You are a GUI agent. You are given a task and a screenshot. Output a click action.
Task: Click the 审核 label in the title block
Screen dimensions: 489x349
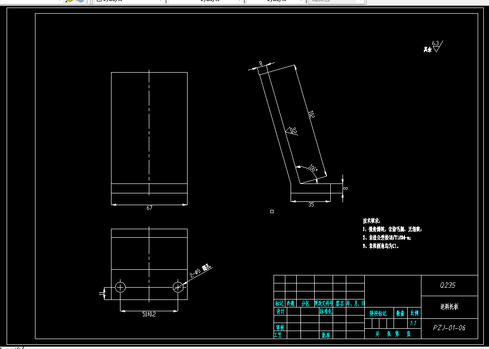[x=280, y=327]
